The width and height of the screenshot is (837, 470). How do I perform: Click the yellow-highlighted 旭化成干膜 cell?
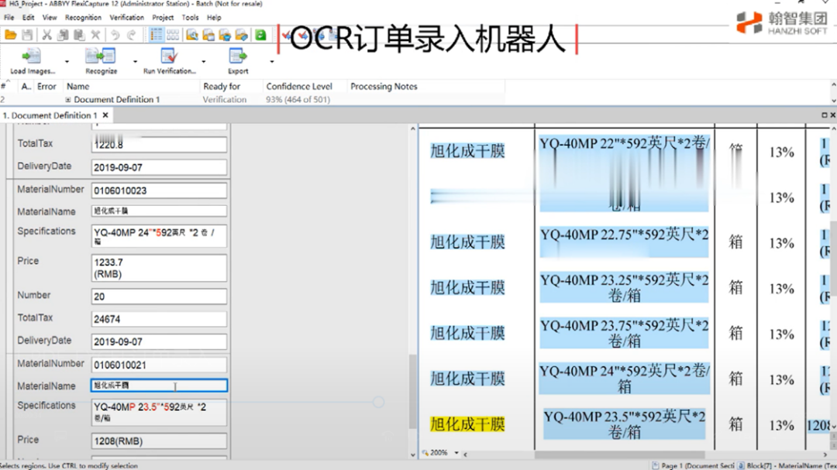pos(467,424)
